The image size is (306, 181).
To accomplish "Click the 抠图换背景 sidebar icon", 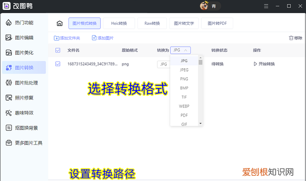I will pos(9,128).
